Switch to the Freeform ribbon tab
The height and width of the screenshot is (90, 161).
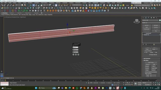tap(12, 13)
